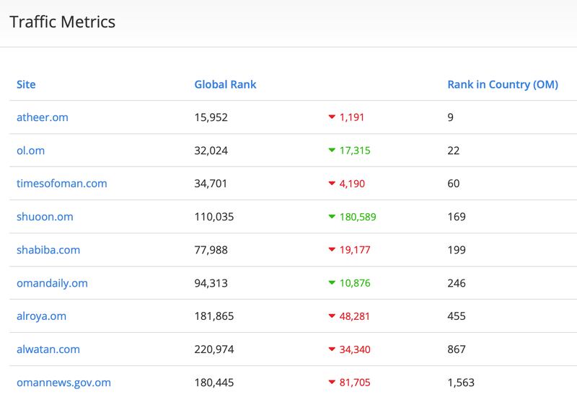This screenshot has height=402, width=577.
Task: Click green arrow beside 180,589
Action: pyautogui.click(x=332, y=217)
